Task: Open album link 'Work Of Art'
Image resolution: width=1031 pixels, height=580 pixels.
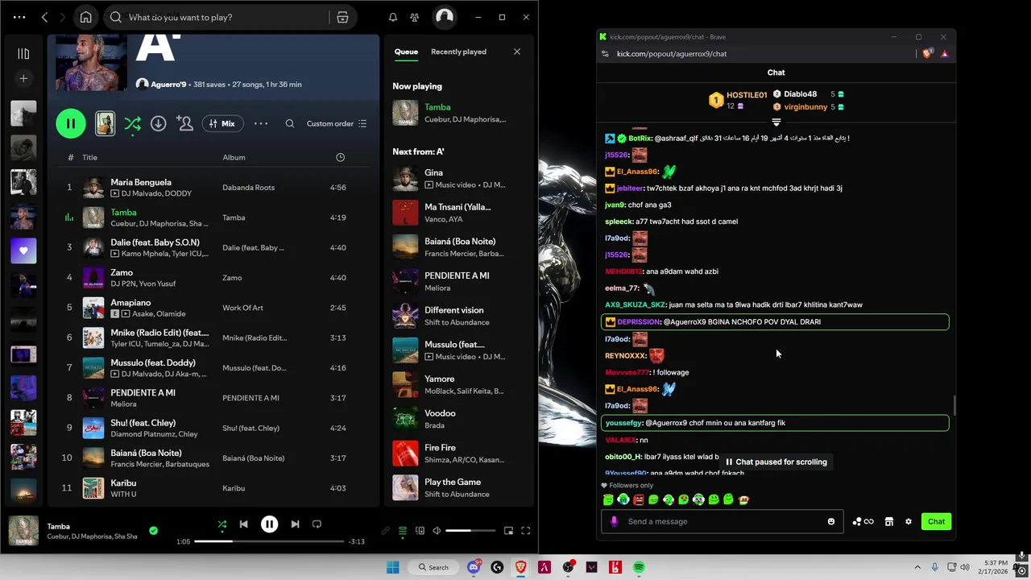Action: (242, 308)
